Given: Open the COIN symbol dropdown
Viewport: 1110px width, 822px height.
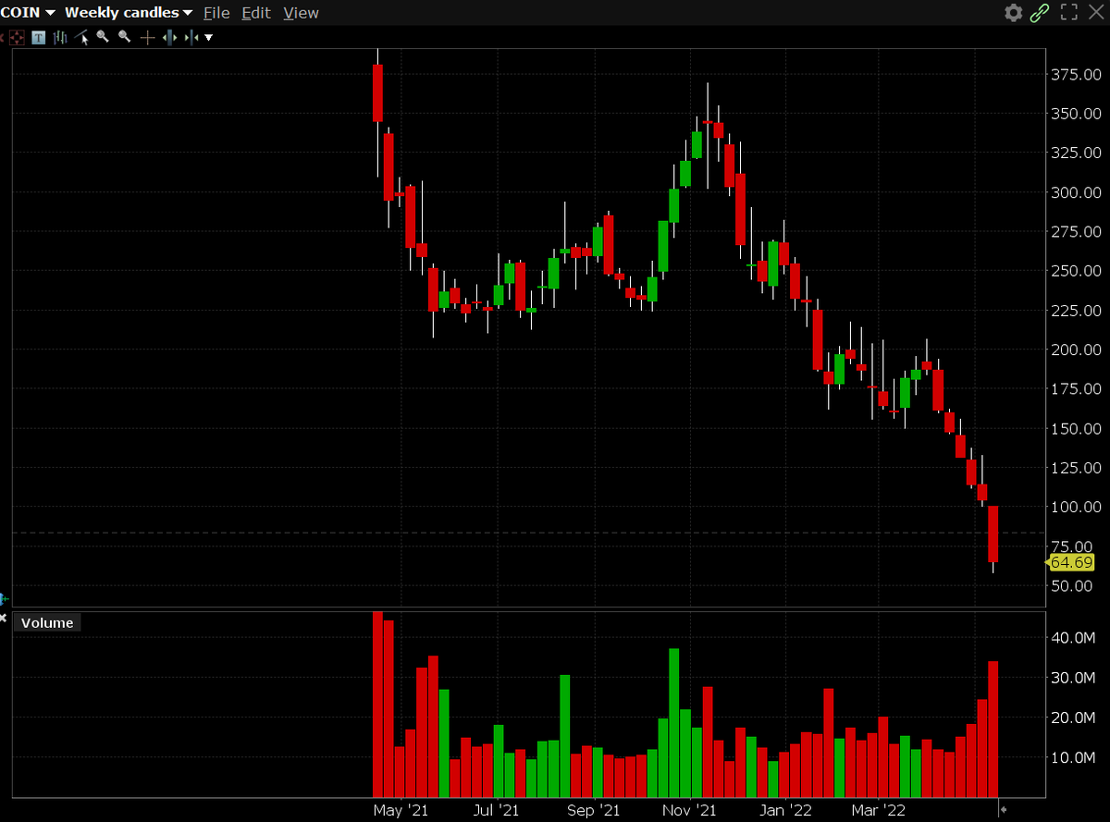Looking at the screenshot, I should coord(30,12).
